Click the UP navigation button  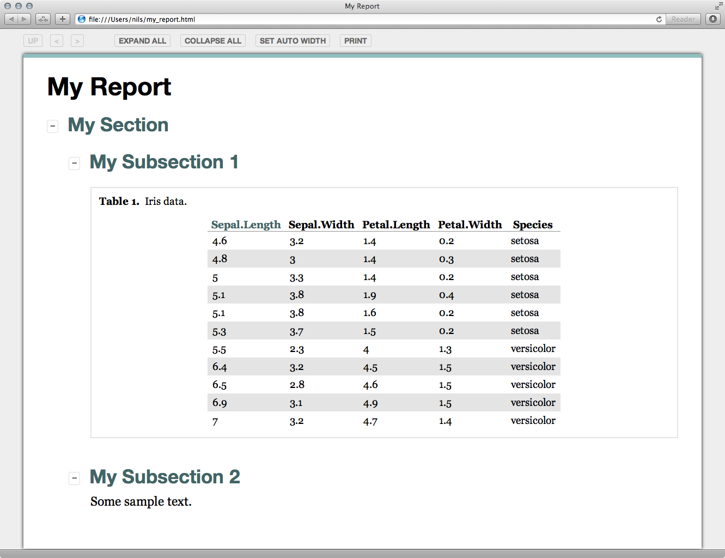[33, 41]
